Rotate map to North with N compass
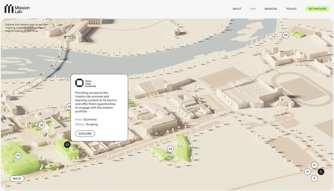The height and width of the screenshot is (191, 334). [x=314, y=165]
